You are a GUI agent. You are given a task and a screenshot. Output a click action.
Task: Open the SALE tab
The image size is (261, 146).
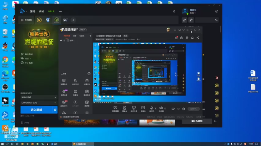pyautogui.click(x=51, y=11)
